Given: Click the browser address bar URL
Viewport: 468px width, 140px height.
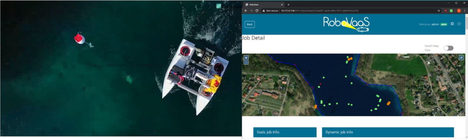Looking at the screenshot, I should [319, 11].
